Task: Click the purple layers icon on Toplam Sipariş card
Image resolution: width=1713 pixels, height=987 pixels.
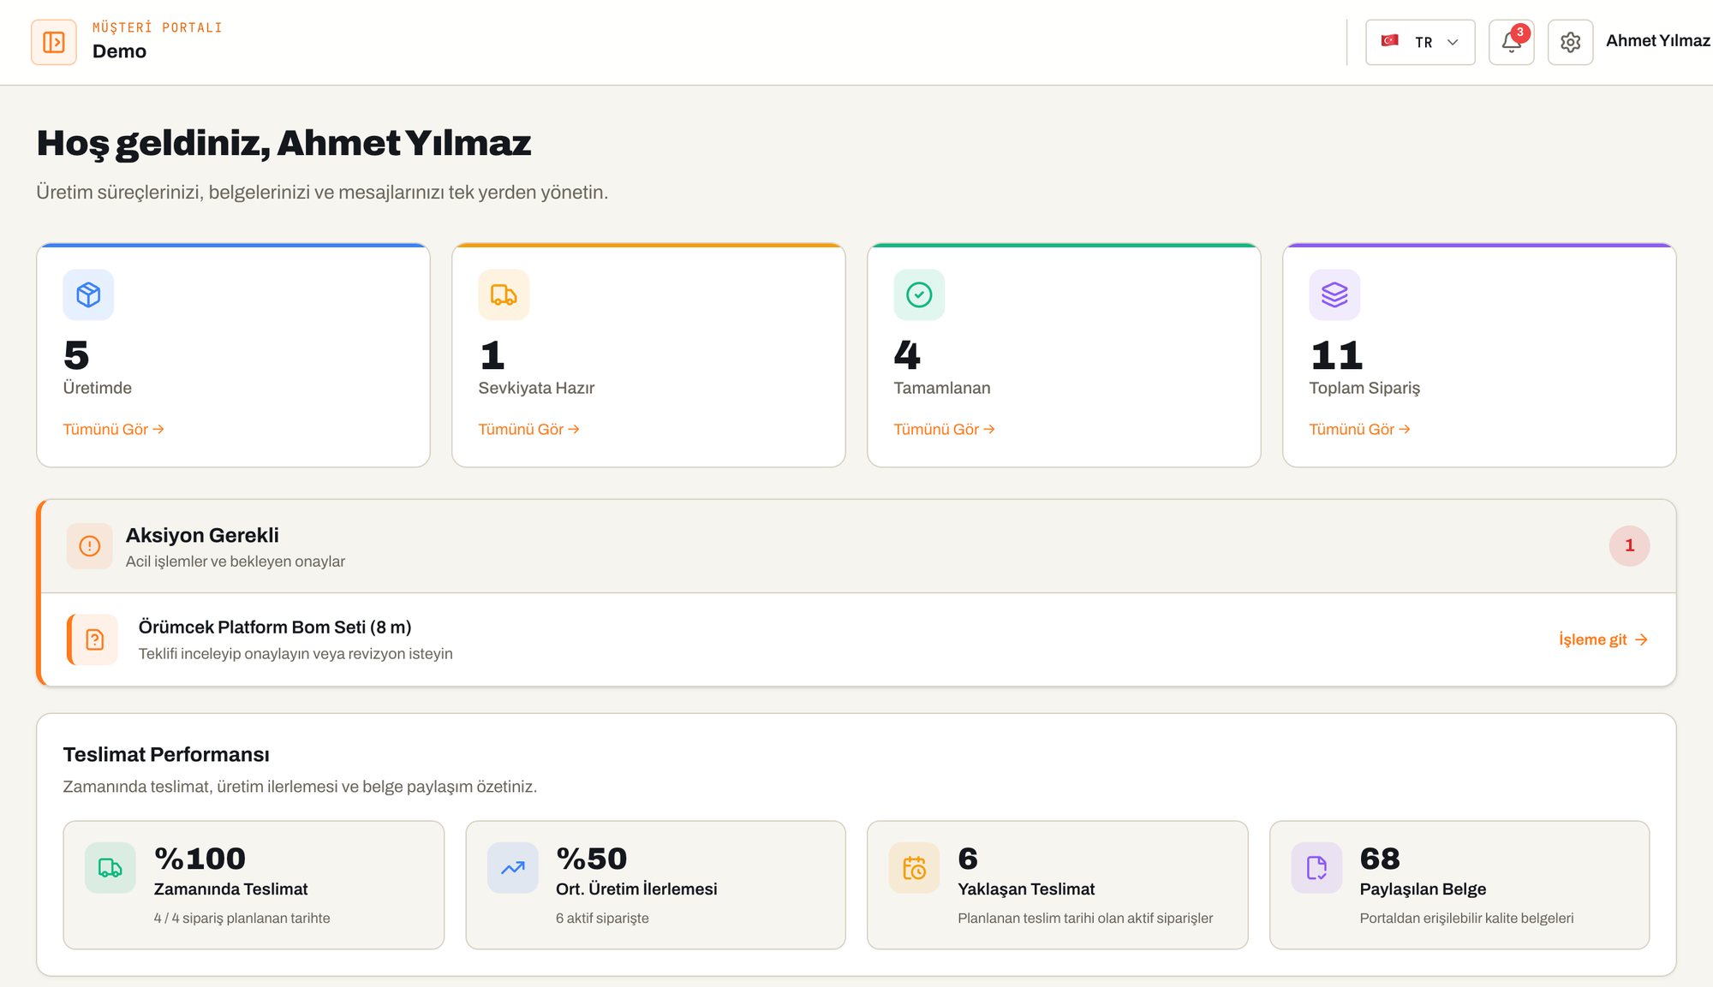Action: (1334, 294)
